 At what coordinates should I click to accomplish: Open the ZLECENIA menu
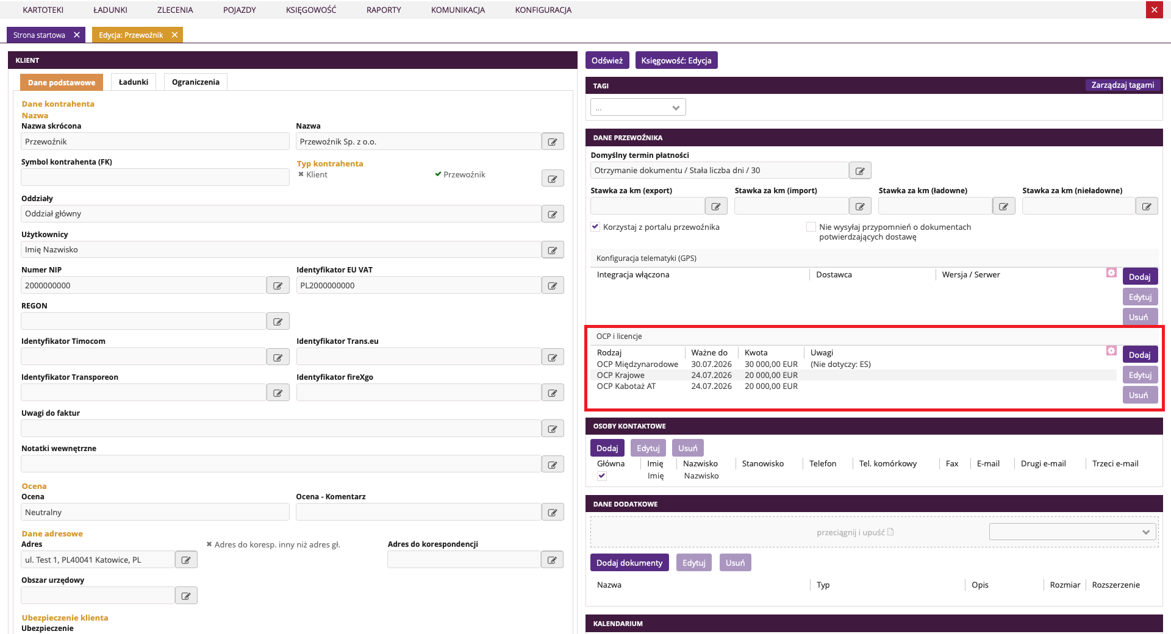[x=175, y=10]
